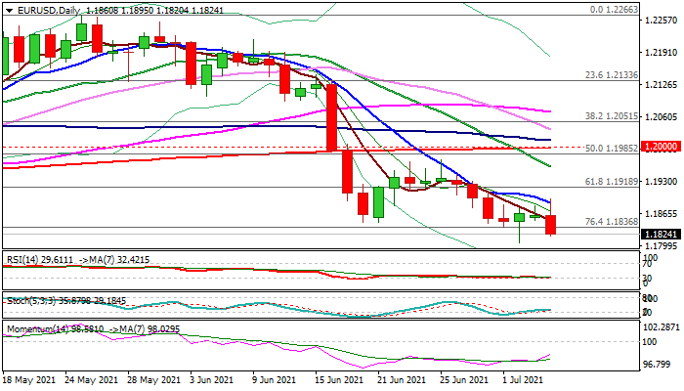Click the last red candlestick on the chart
The image size is (684, 391).
pos(550,225)
